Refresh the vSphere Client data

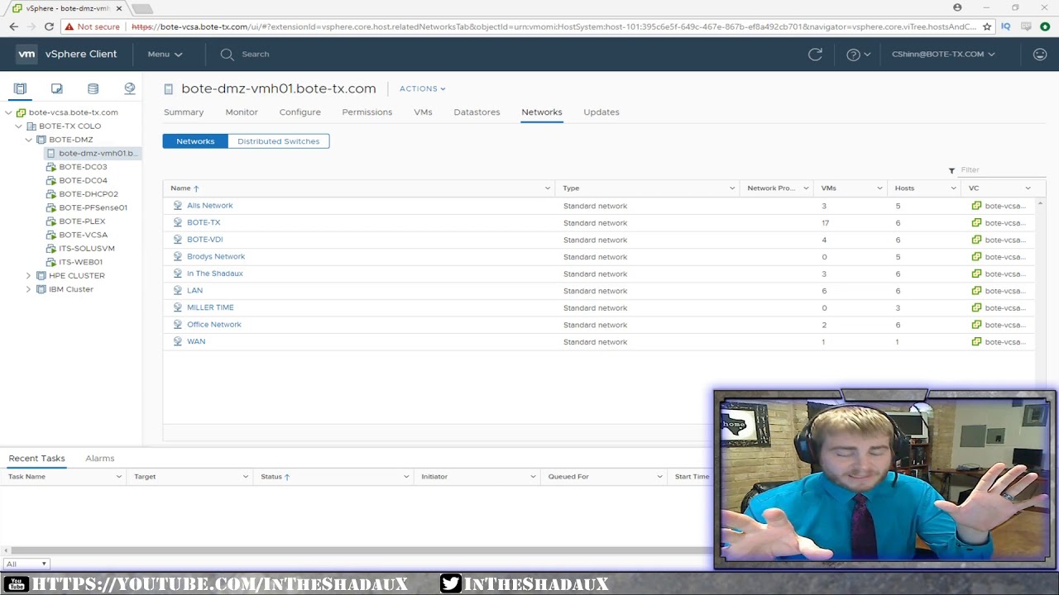pos(815,55)
